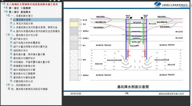Go to bookmark 减压降水设计
The height and width of the screenshot is (106, 192).
click(21, 51)
